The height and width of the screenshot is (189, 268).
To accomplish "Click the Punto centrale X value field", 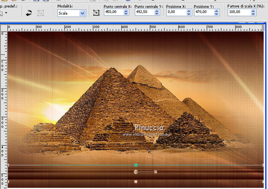I will tap(114, 12).
